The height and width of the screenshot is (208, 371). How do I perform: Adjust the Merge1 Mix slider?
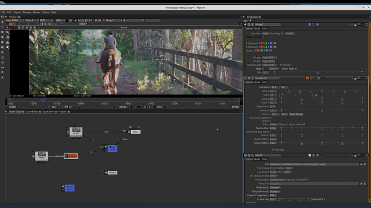click(318, 72)
